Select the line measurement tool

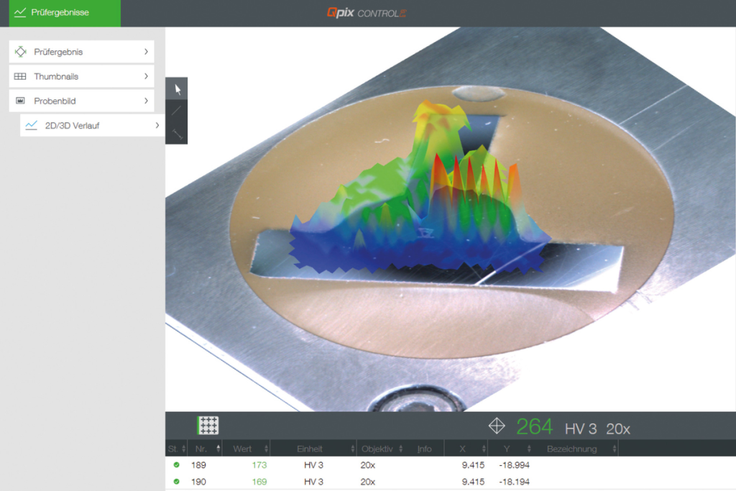[x=176, y=109]
